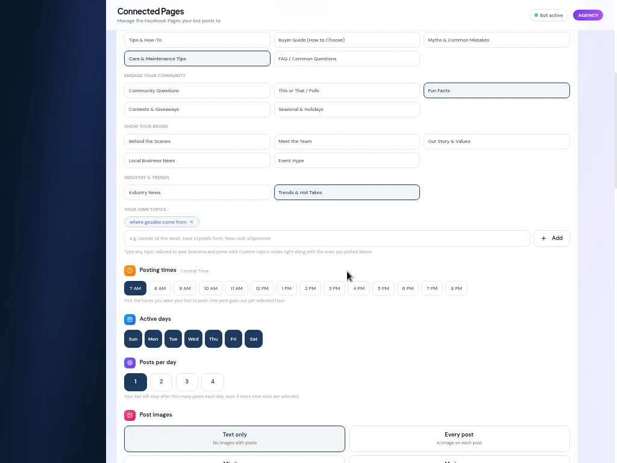This screenshot has height=463, width=617.
Task: Deselect the Care & Maintenance Tips topic
Action: tap(197, 58)
